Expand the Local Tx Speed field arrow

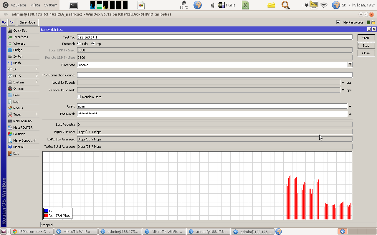coord(343,83)
